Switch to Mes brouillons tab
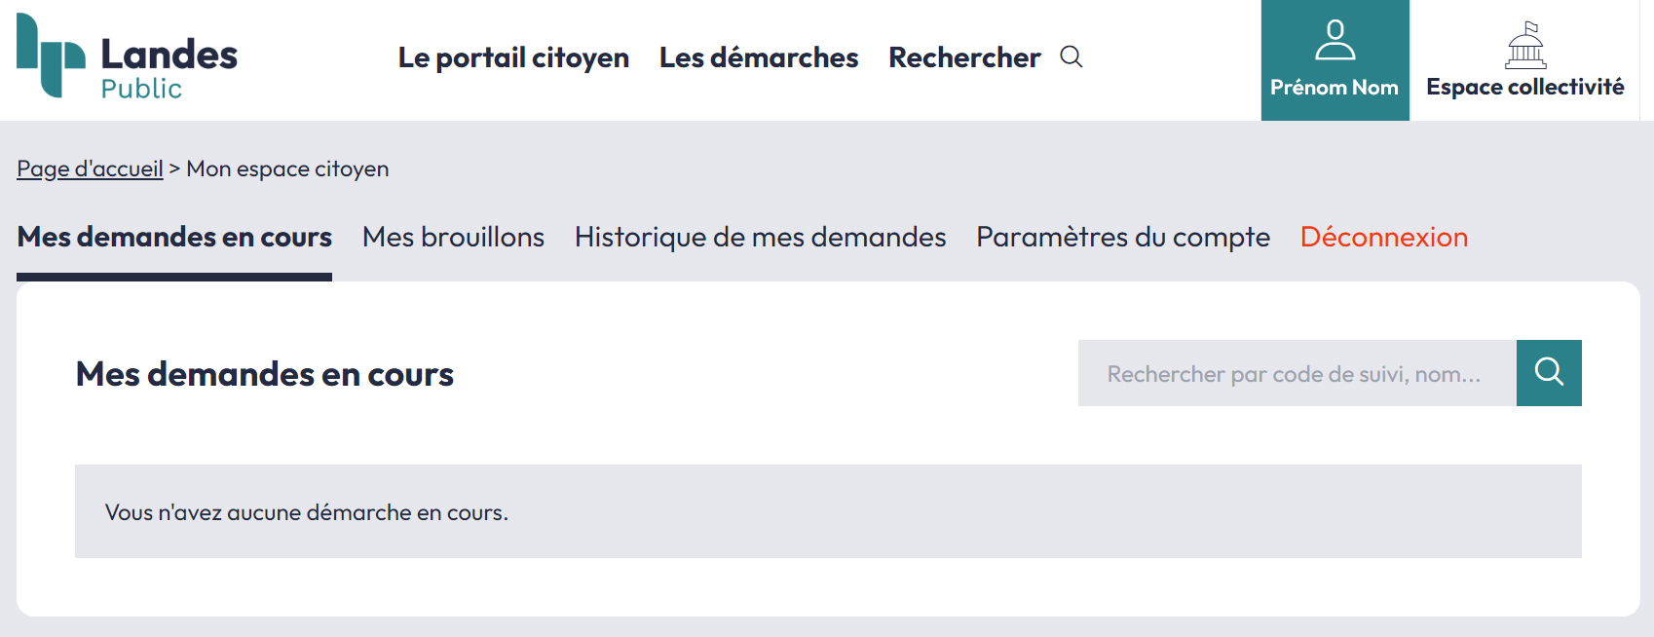 [453, 237]
